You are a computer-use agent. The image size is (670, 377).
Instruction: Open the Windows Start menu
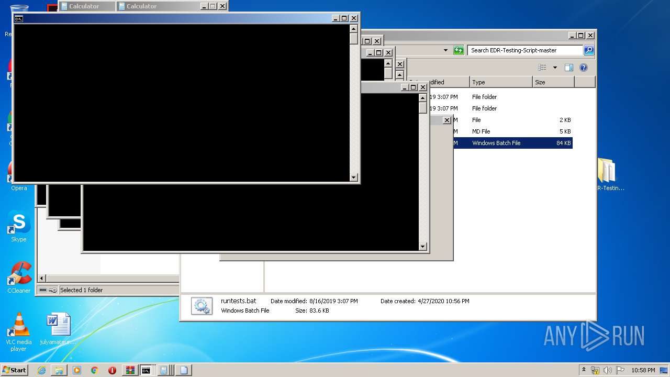click(15, 370)
